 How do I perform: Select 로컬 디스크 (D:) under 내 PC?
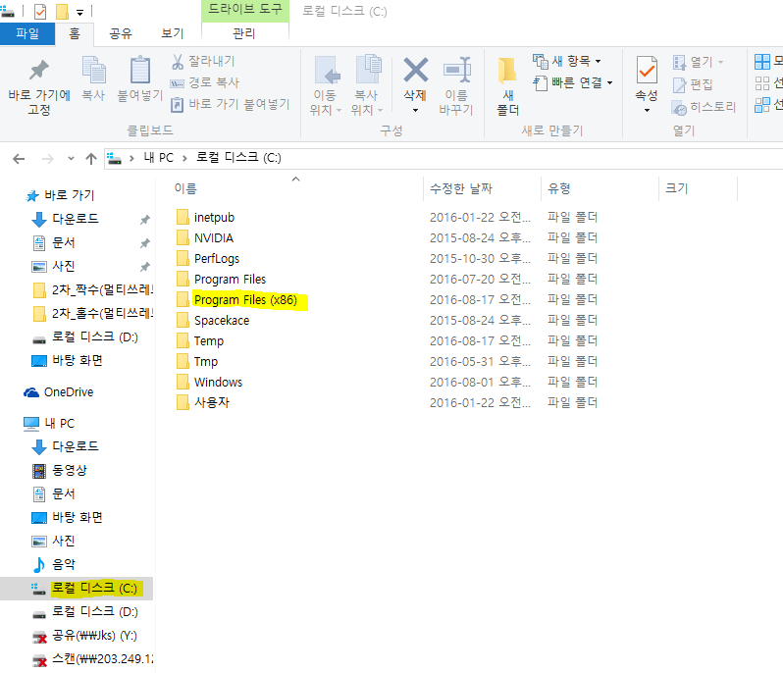point(93,612)
